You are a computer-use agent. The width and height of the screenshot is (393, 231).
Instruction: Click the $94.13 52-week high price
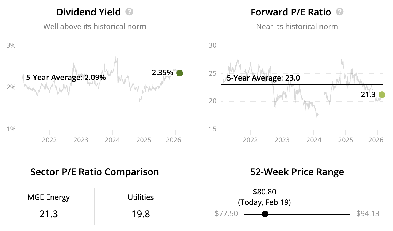[x=368, y=214]
